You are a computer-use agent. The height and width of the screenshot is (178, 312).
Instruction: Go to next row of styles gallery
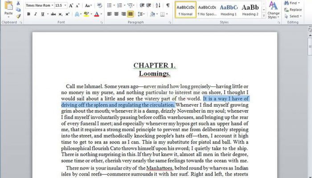click(x=264, y=9)
